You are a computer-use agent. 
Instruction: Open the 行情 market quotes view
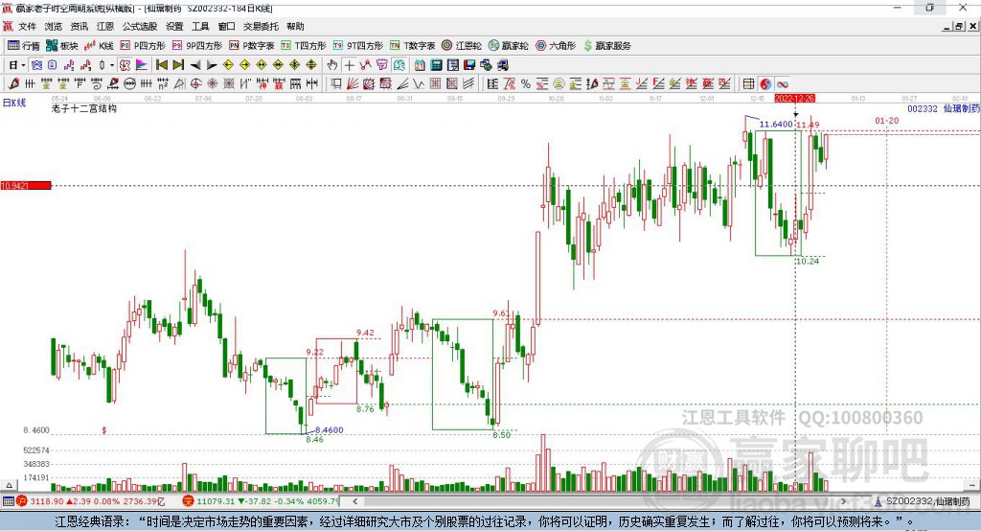coord(24,45)
